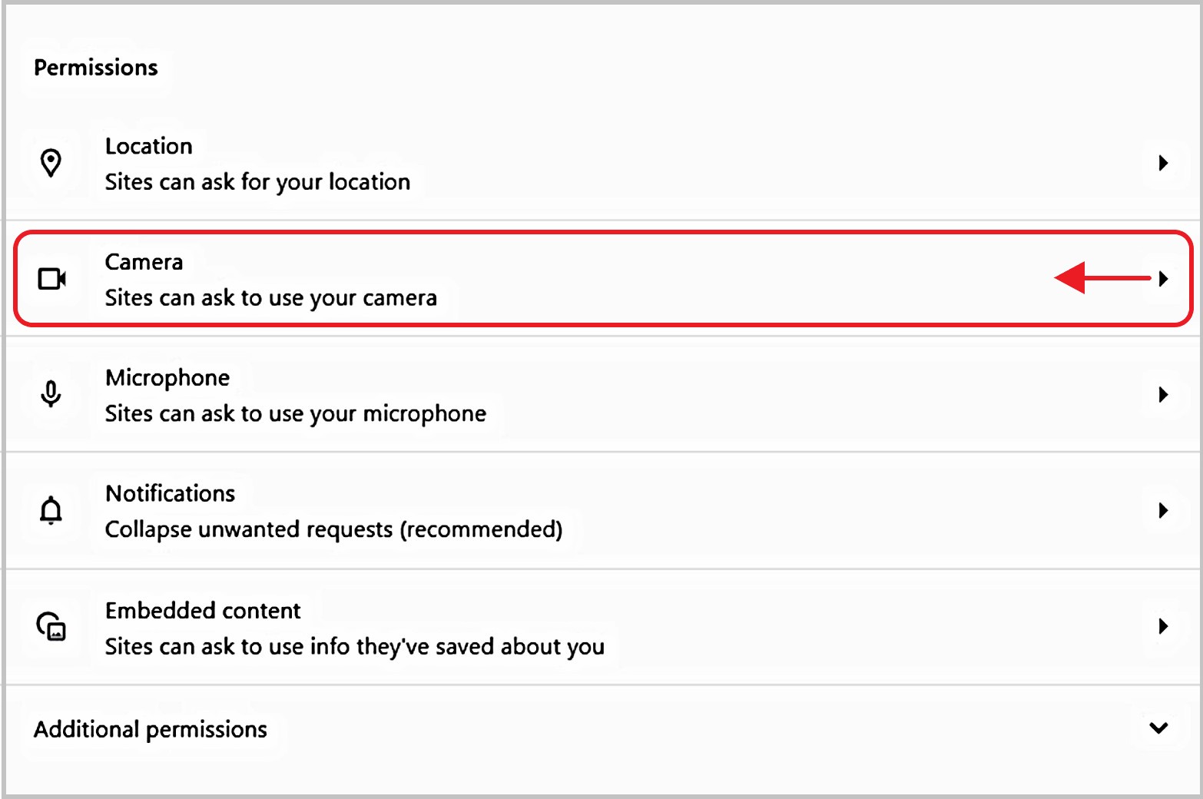Select the Microphone permission title
The height and width of the screenshot is (799, 1203).
(x=167, y=377)
